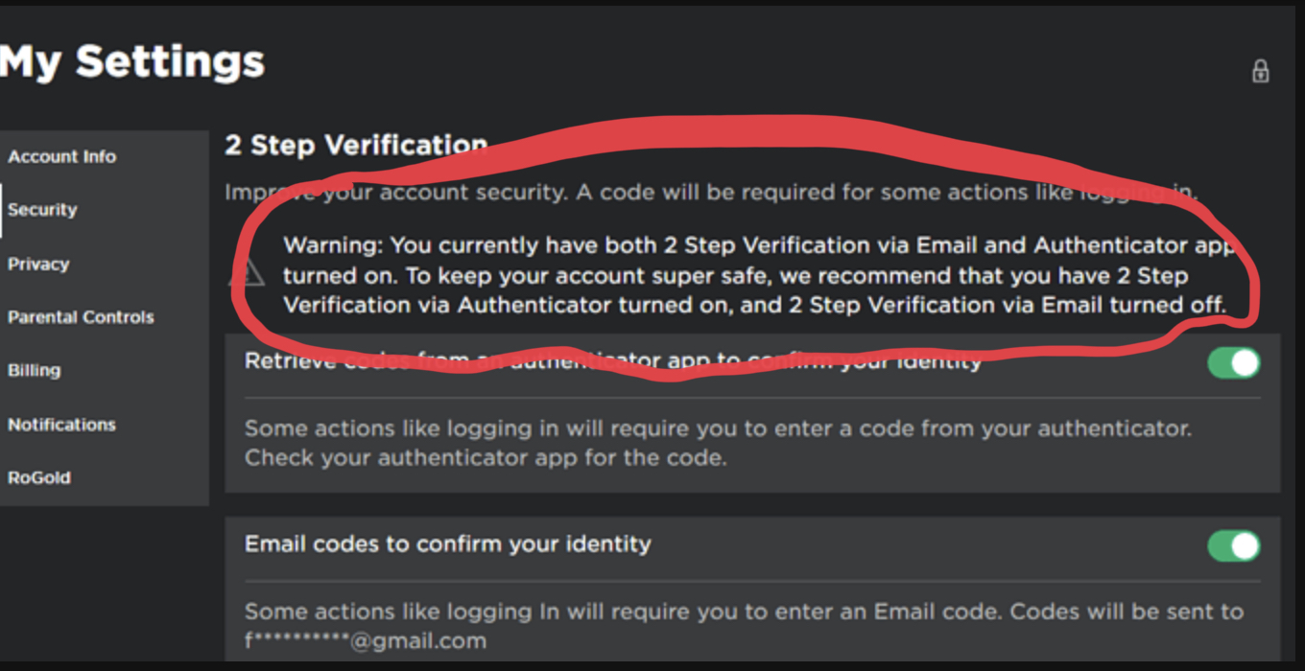Viewport: 1305px width, 671px height.
Task: Select RoGold in the settings sidebar
Action: click(39, 477)
